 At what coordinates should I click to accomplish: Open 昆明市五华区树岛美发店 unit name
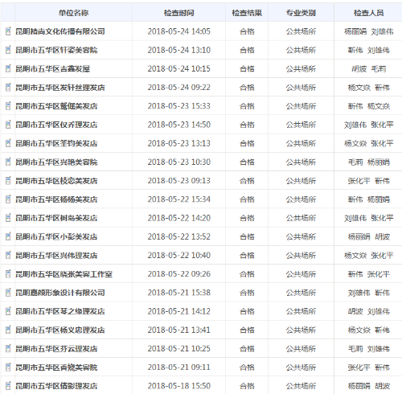(x=56, y=218)
